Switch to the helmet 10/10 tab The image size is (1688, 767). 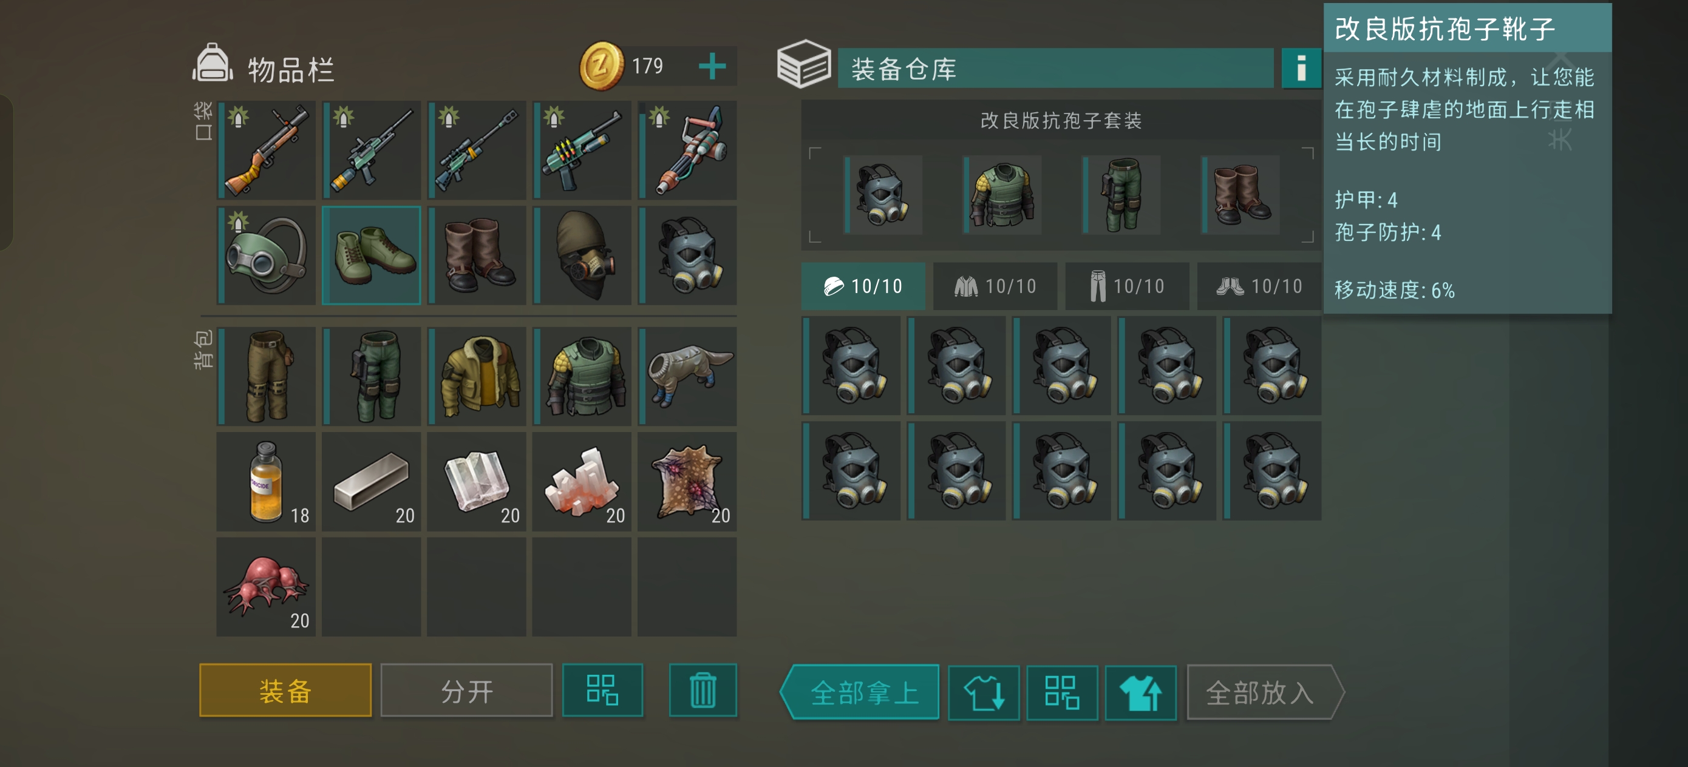pyautogui.click(x=863, y=286)
